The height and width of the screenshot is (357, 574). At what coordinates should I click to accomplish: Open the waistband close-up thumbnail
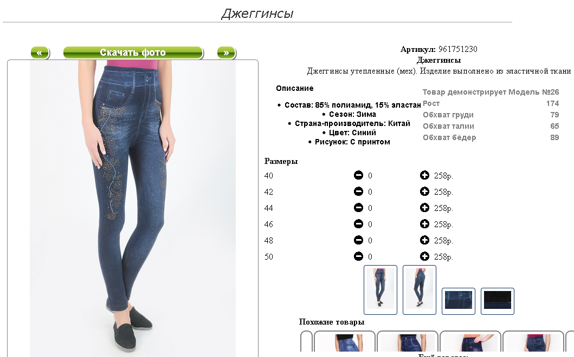[459, 301]
